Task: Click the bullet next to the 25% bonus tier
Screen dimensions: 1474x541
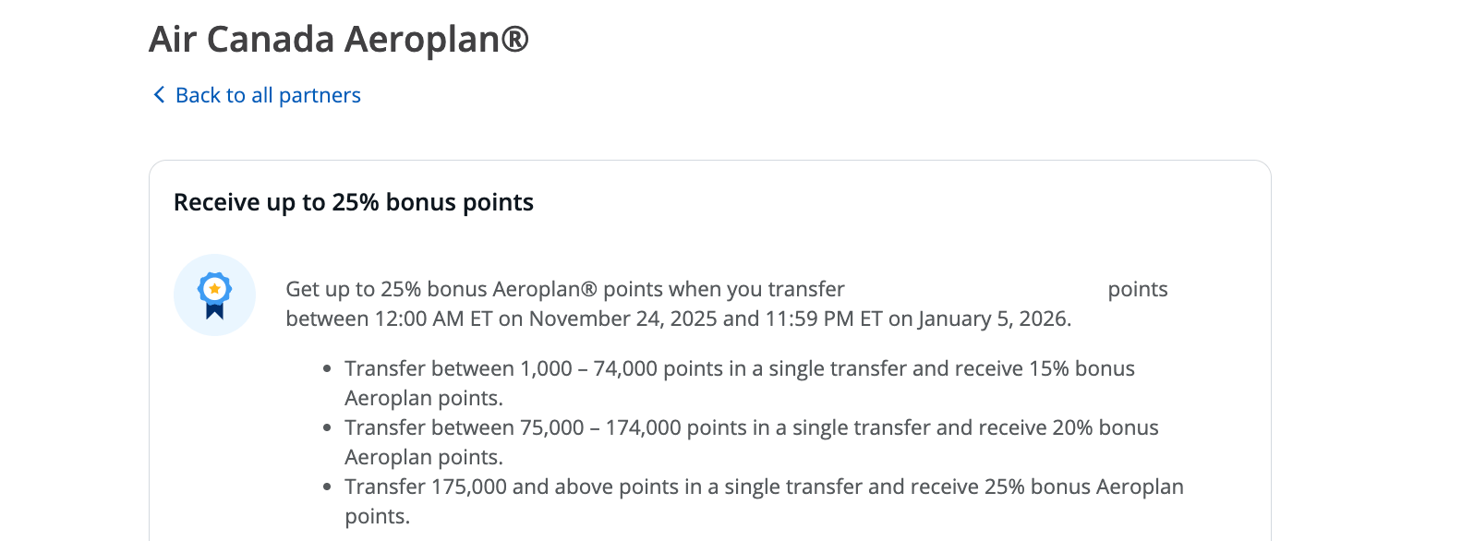Action: 327,487
